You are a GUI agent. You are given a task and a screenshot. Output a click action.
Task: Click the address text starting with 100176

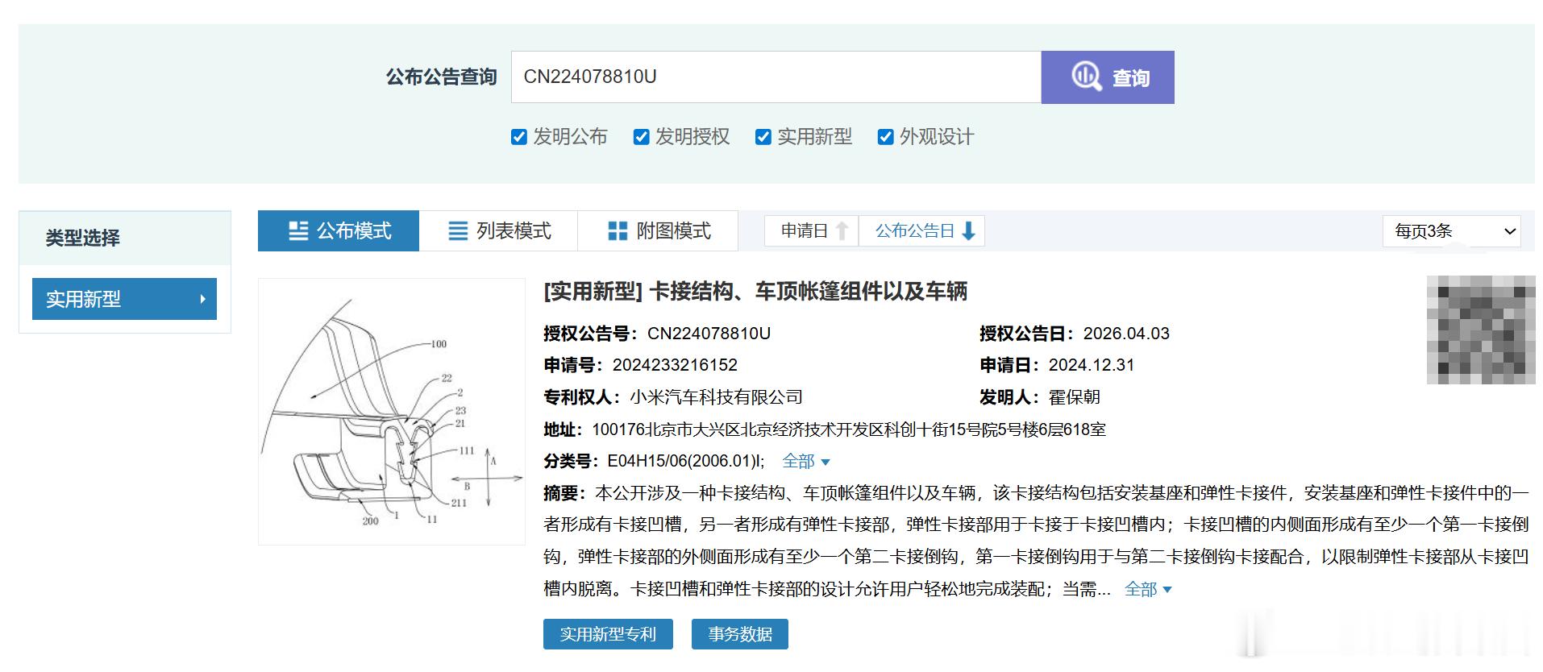coord(849,429)
